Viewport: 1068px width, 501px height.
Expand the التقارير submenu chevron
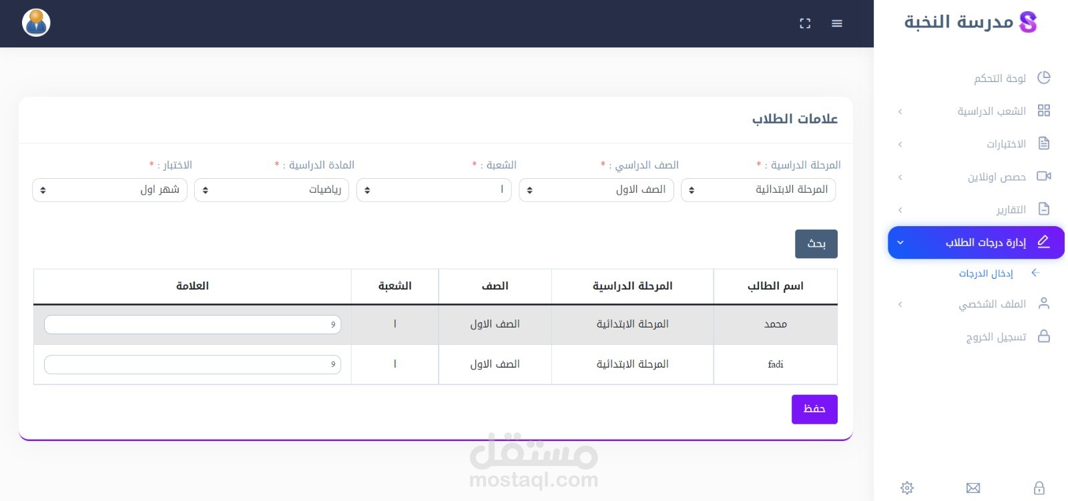(x=900, y=209)
